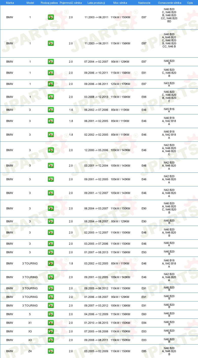Click the Nadwozie column header
This screenshot has width=198, height=358.
(x=144, y=3)
